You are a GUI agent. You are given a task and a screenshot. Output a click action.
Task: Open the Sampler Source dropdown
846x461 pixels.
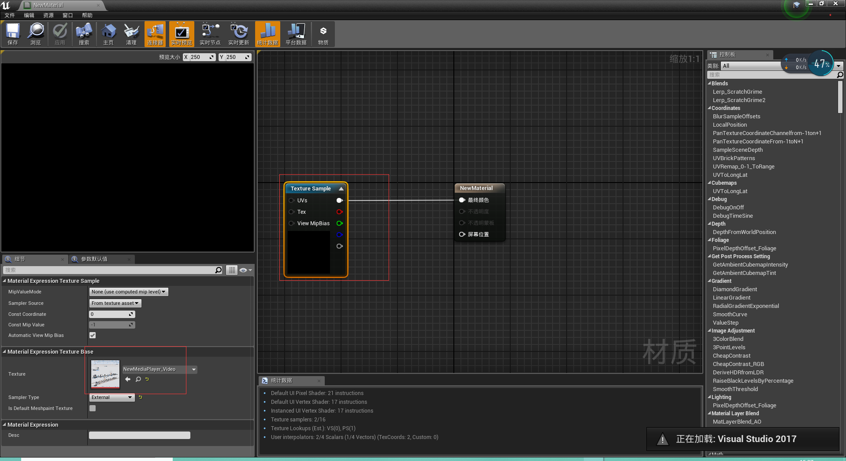pyautogui.click(x=115, y=303)
